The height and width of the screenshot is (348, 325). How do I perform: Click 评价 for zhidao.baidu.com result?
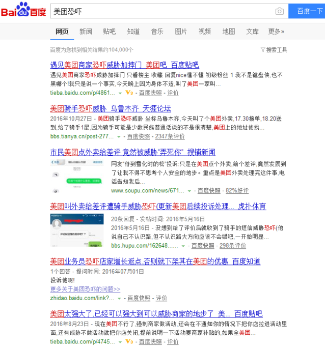click(161, 298)
